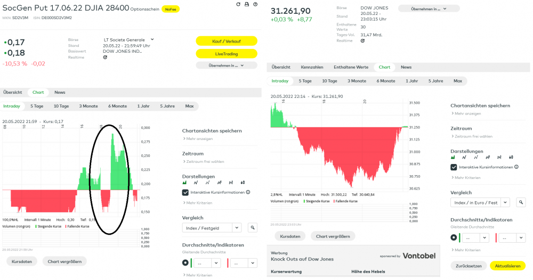Open the Index / Festgeld comparison dropdown
The width and height of the screenshot is (533, 280).
pyautogui.click(x=212, y=228)
